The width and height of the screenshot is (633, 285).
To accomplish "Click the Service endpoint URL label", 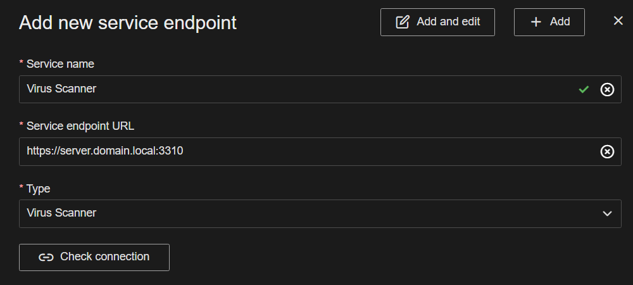I will [x=80, y=126].
